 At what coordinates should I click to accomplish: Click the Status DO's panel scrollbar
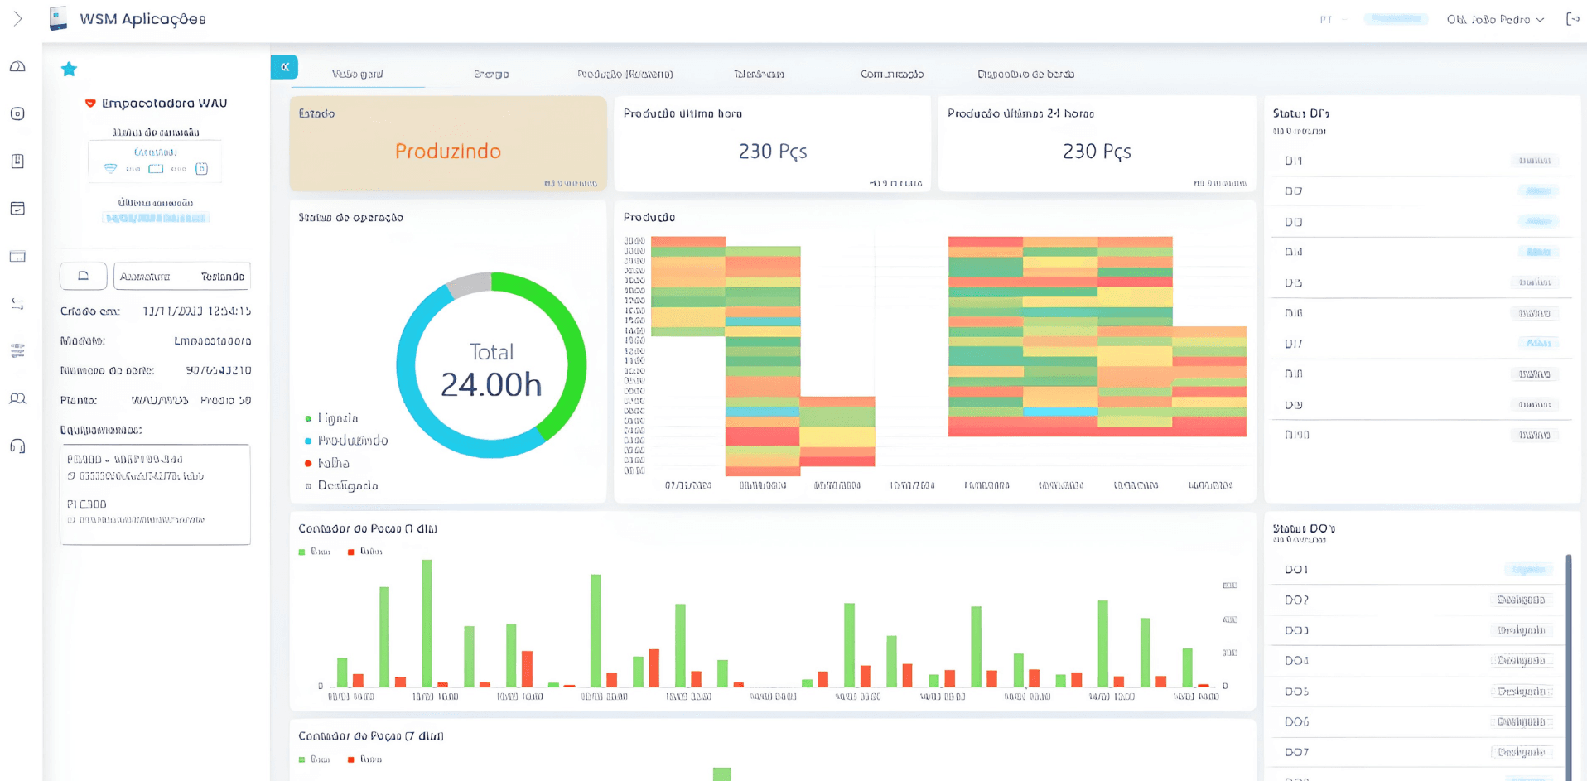(x=1569, y=667)
